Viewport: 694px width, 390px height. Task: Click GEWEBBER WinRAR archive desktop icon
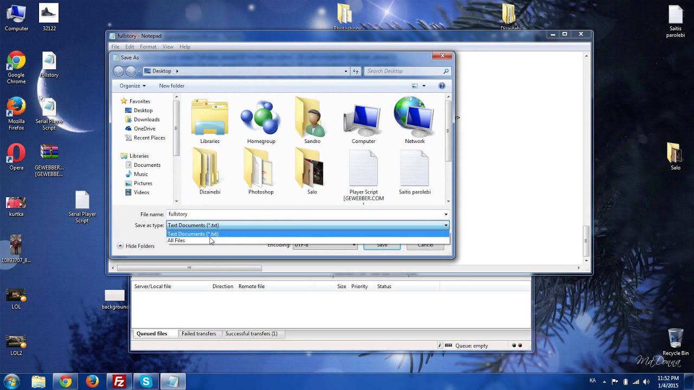(x=49, y=160)
